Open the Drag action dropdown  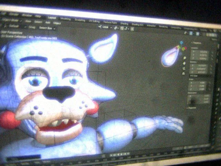coord(32,27)
